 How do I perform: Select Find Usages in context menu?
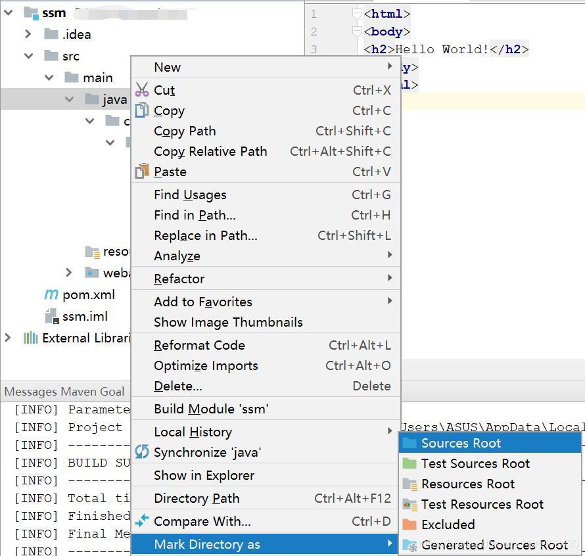pyautogui.click(x=266, y=195)
